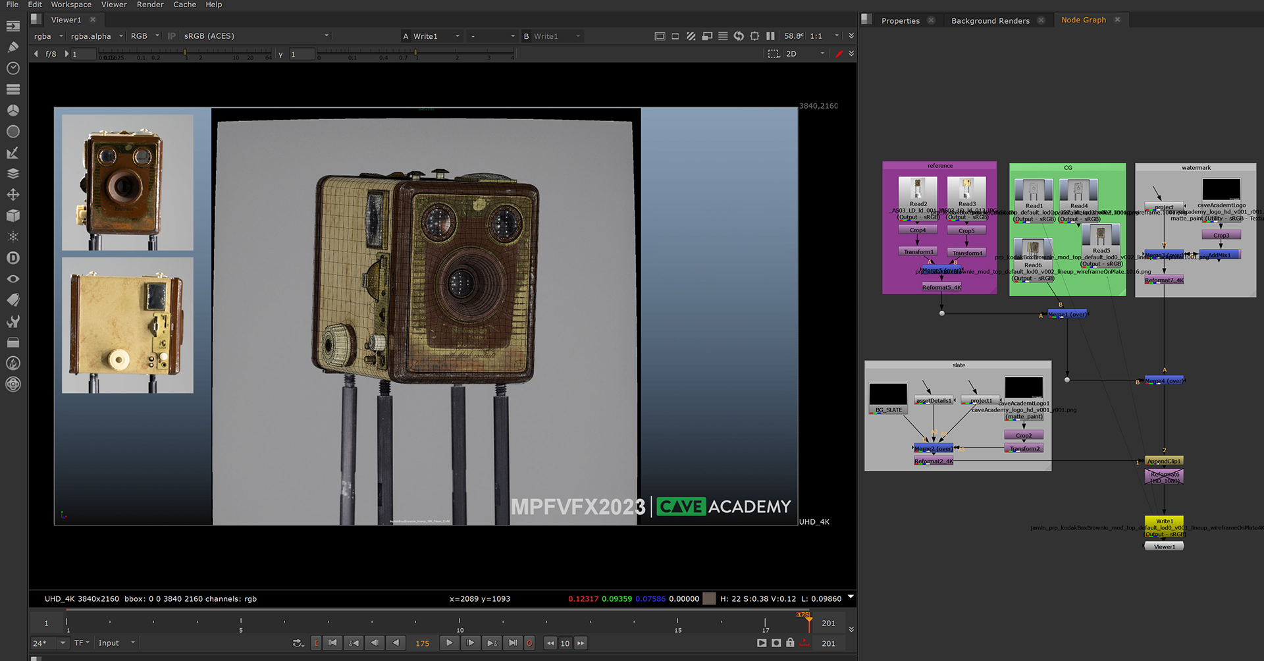Open the Filter nodes circle menu

(13, 132)
